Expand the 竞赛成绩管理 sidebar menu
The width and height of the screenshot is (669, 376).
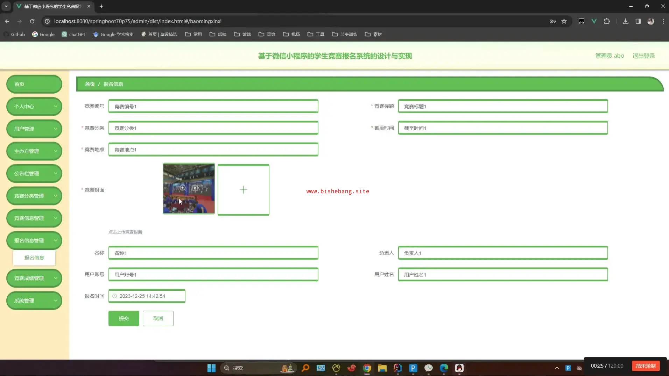[34, 279]
